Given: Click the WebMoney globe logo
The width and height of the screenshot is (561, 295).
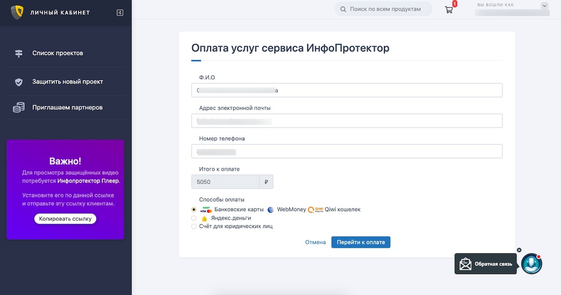Looking at the screenshot, I should coord(271,210).
